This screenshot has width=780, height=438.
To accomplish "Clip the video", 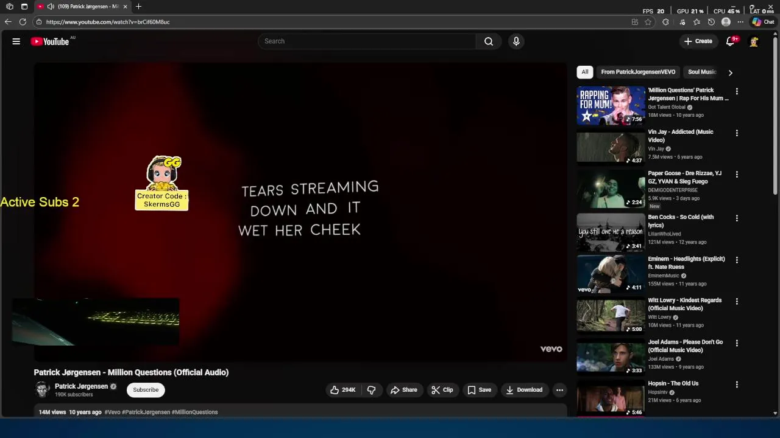I will tap(442, 390).
